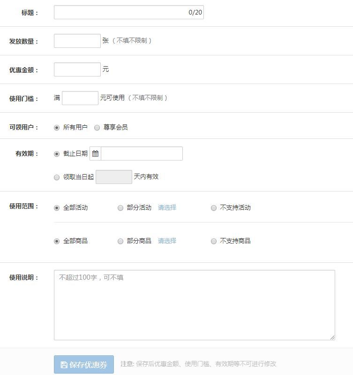The height and width of the screenshot is (375, 353).
Task: Select 不支持商品 radio button
Action: (x=214, y=241)
